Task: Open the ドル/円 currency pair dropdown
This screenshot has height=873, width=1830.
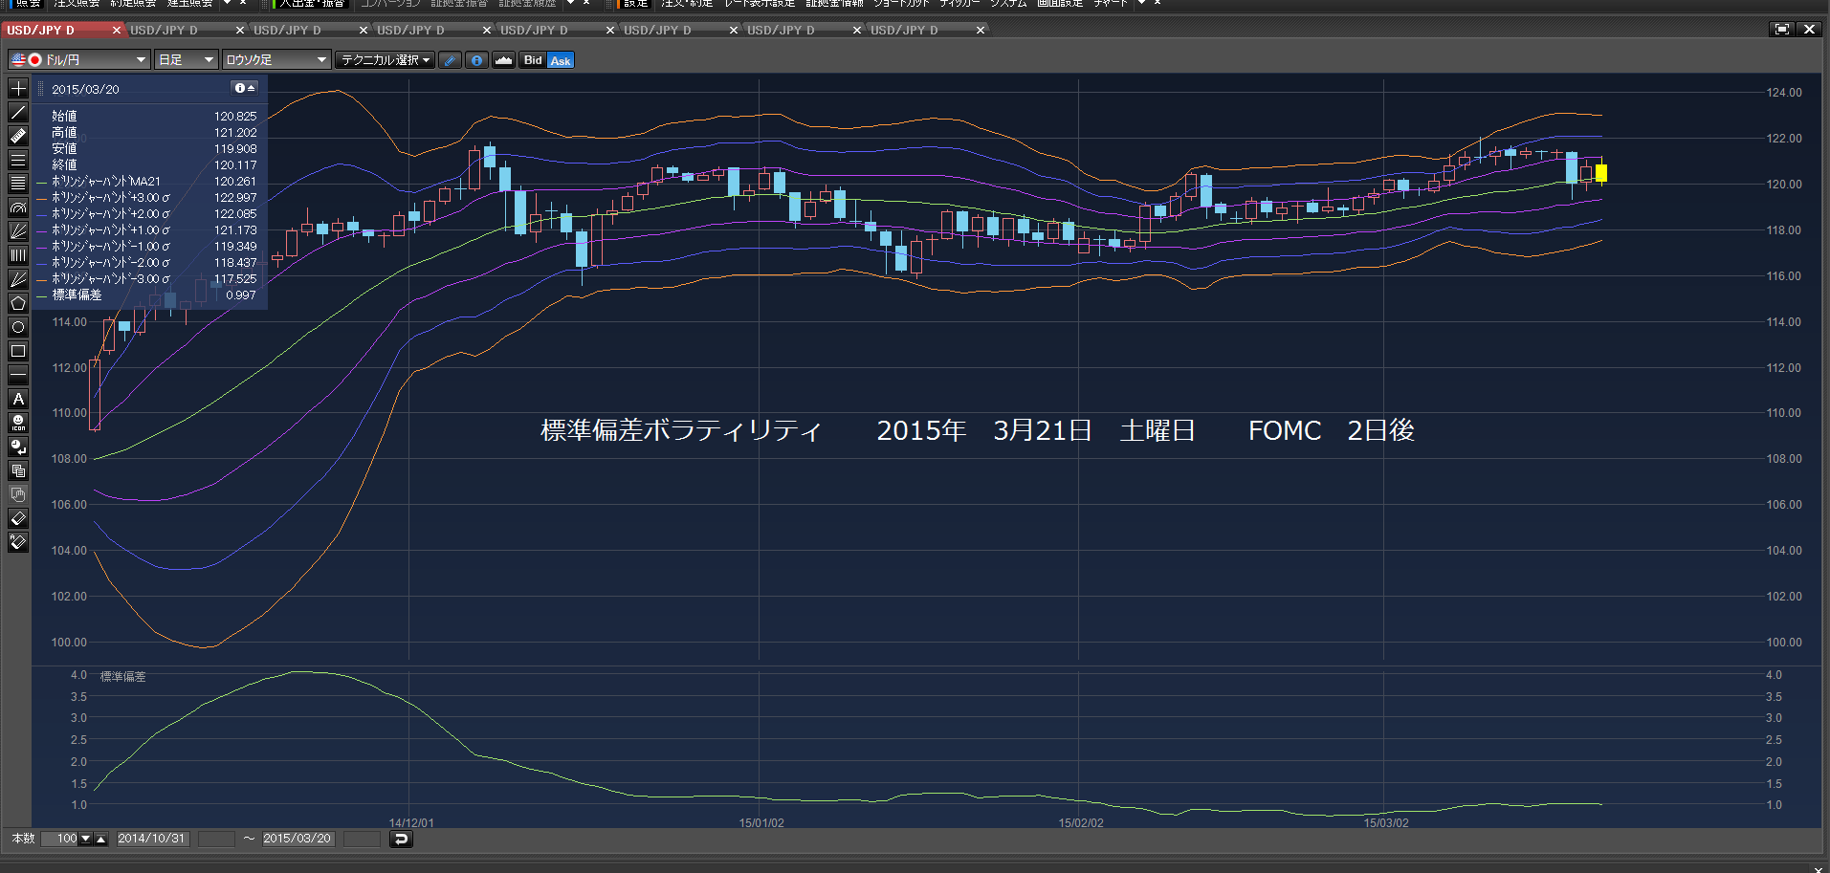Action: coord(79,60)
